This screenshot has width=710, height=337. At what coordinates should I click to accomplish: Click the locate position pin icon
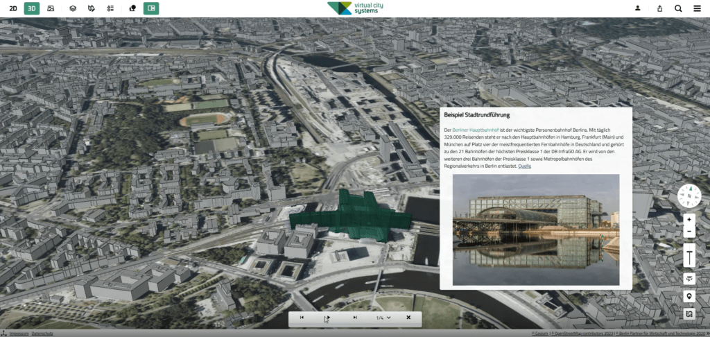tap(689, 297)
